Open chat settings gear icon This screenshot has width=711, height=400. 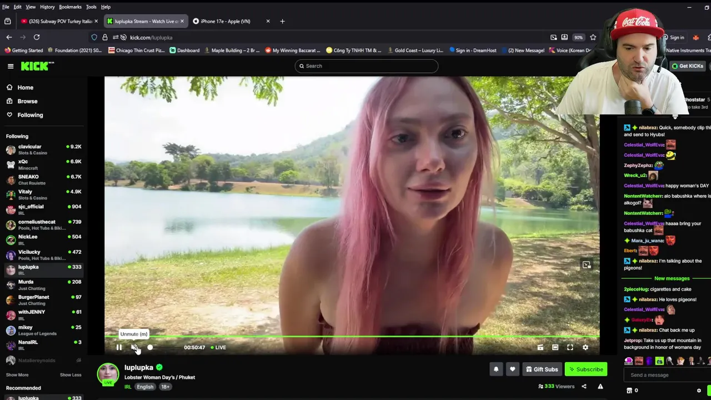tap(699, 391)
